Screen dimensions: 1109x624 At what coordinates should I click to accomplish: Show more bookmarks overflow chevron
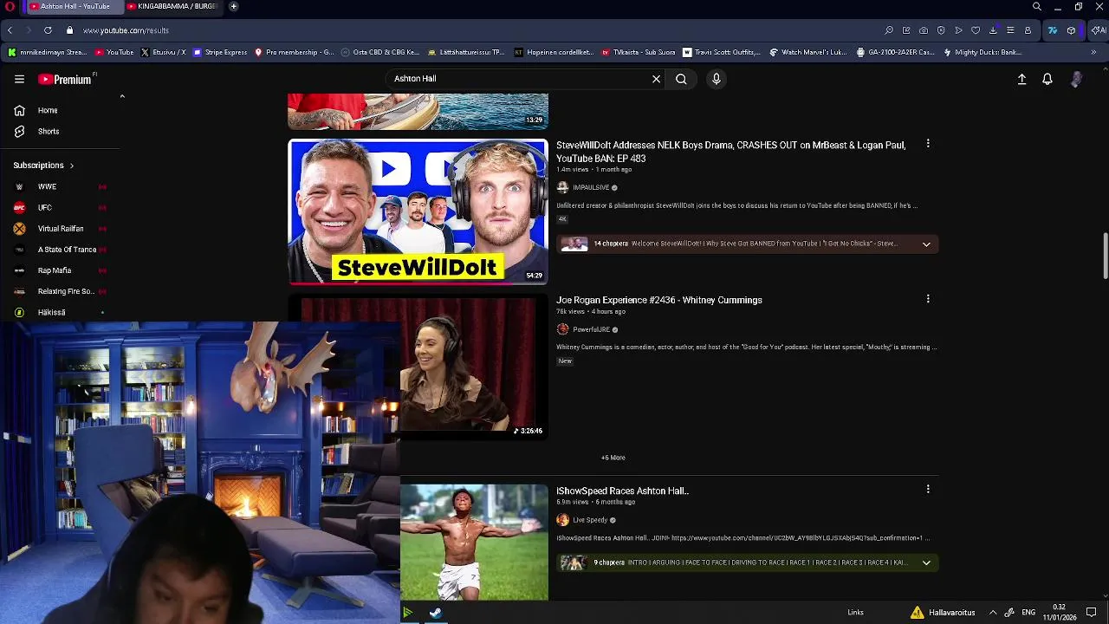point(1093,52)
